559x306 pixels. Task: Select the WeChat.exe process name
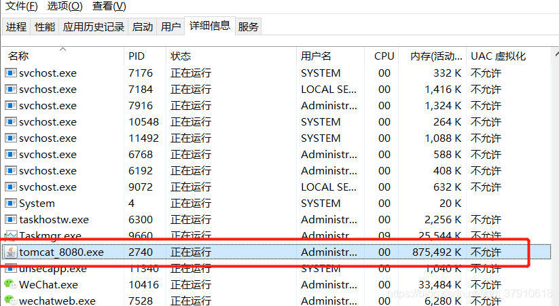pyautogui.click(x=48, y=284)
